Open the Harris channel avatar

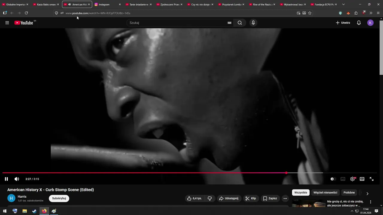[x=11, y=198]
